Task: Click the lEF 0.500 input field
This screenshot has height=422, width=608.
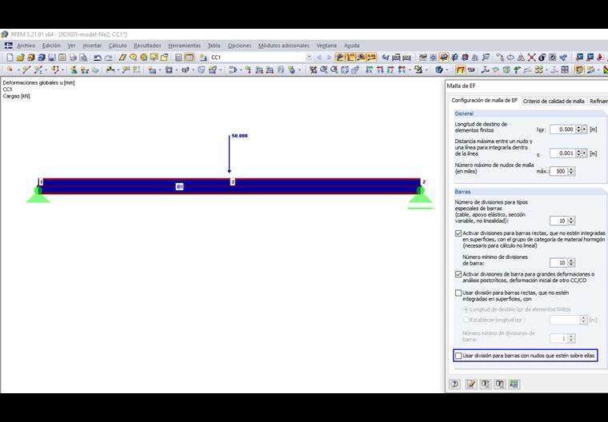Action: (562, 129)
